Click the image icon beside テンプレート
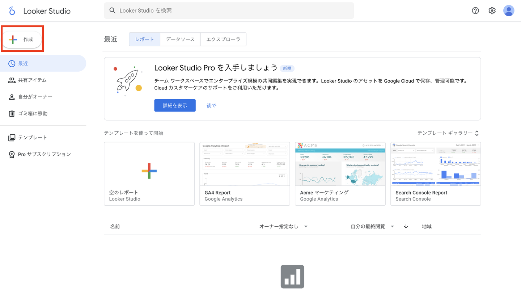 point(12,138)
